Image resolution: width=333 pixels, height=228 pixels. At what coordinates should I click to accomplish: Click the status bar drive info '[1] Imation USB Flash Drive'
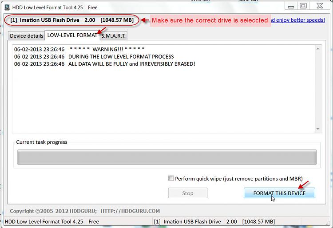tap(214, 222)
